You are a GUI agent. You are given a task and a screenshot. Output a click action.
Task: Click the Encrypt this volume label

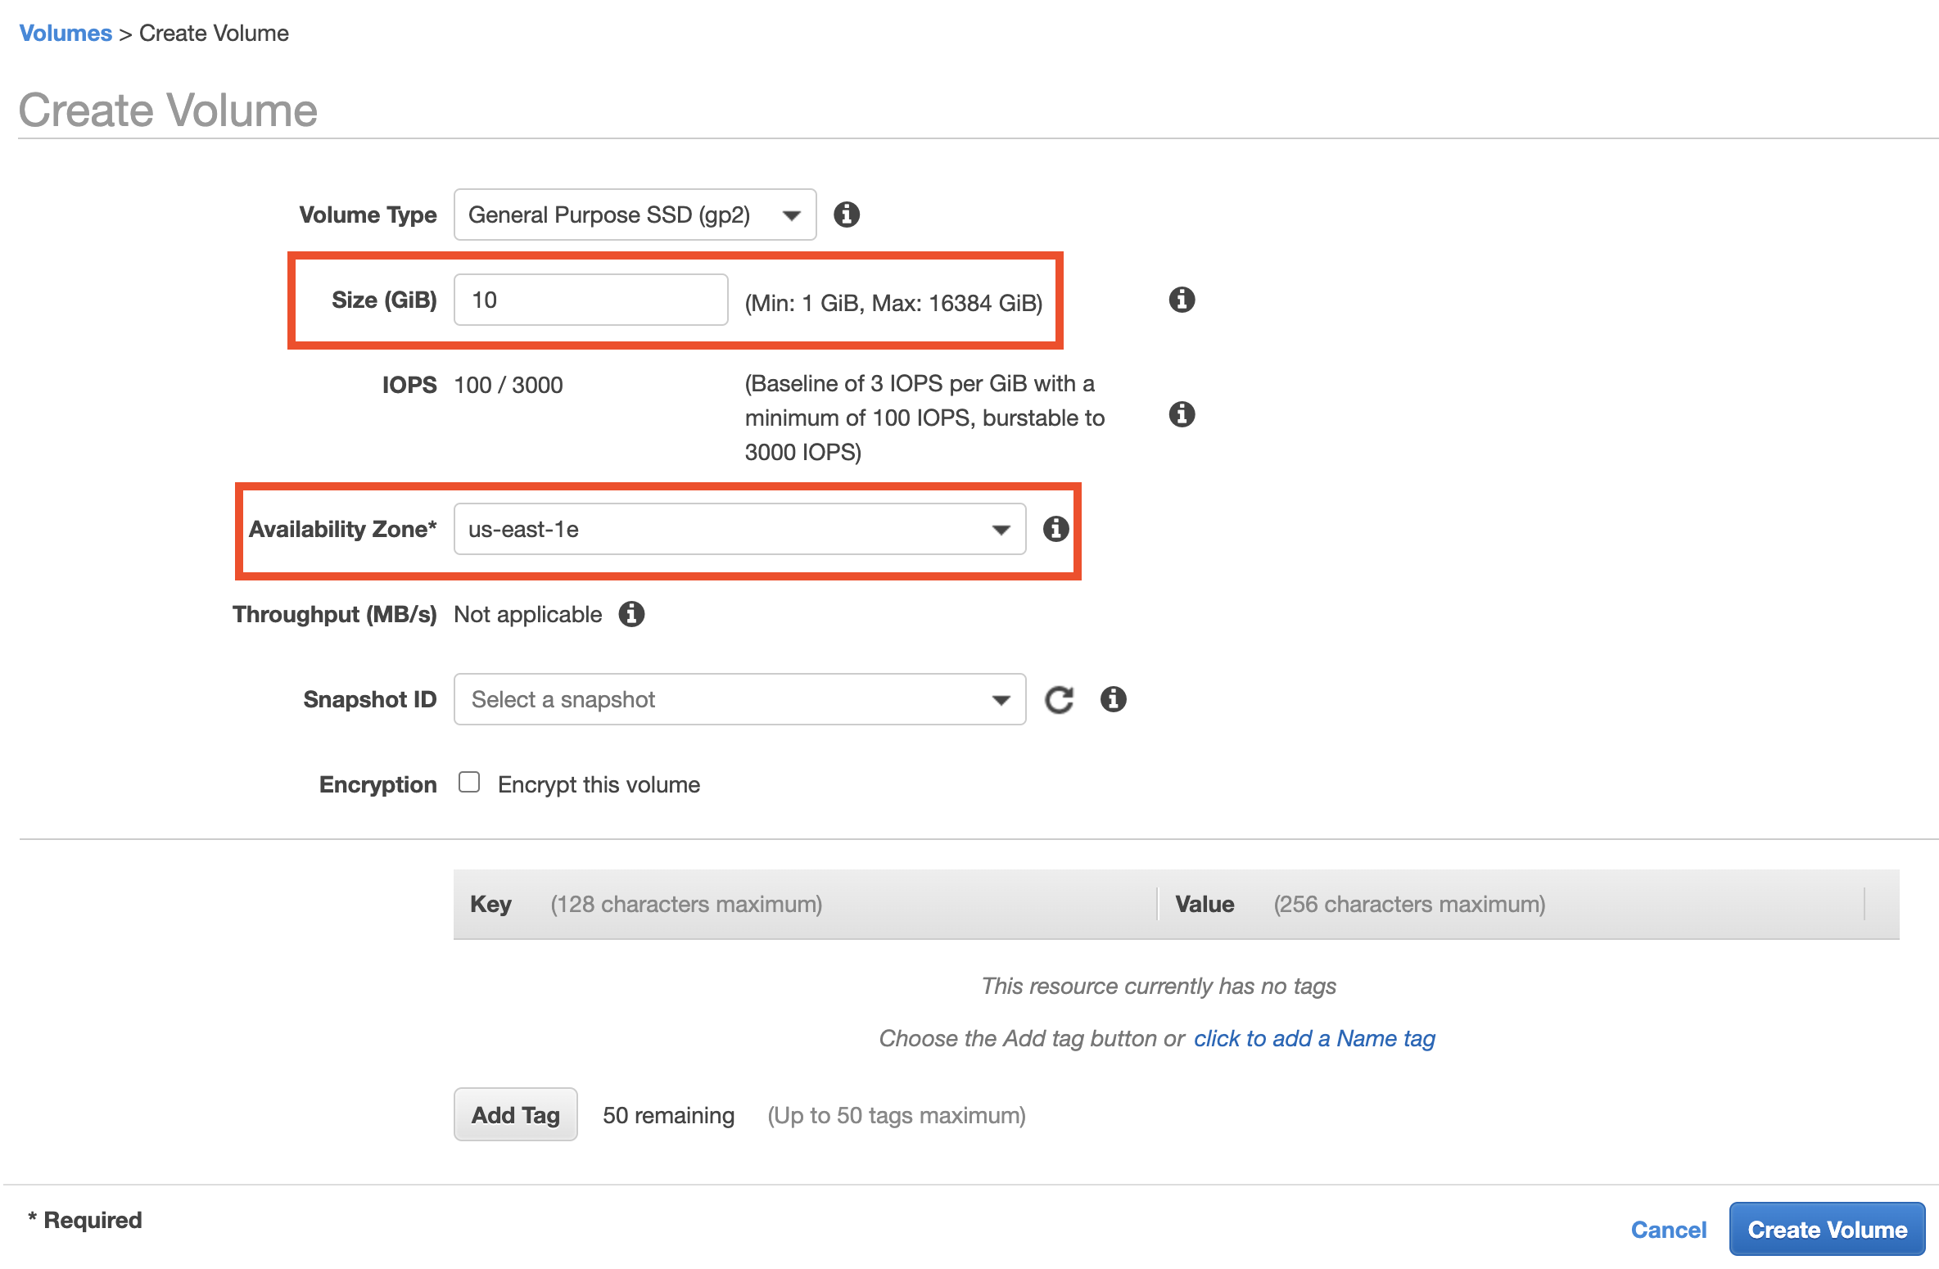(x=599, y=784)
